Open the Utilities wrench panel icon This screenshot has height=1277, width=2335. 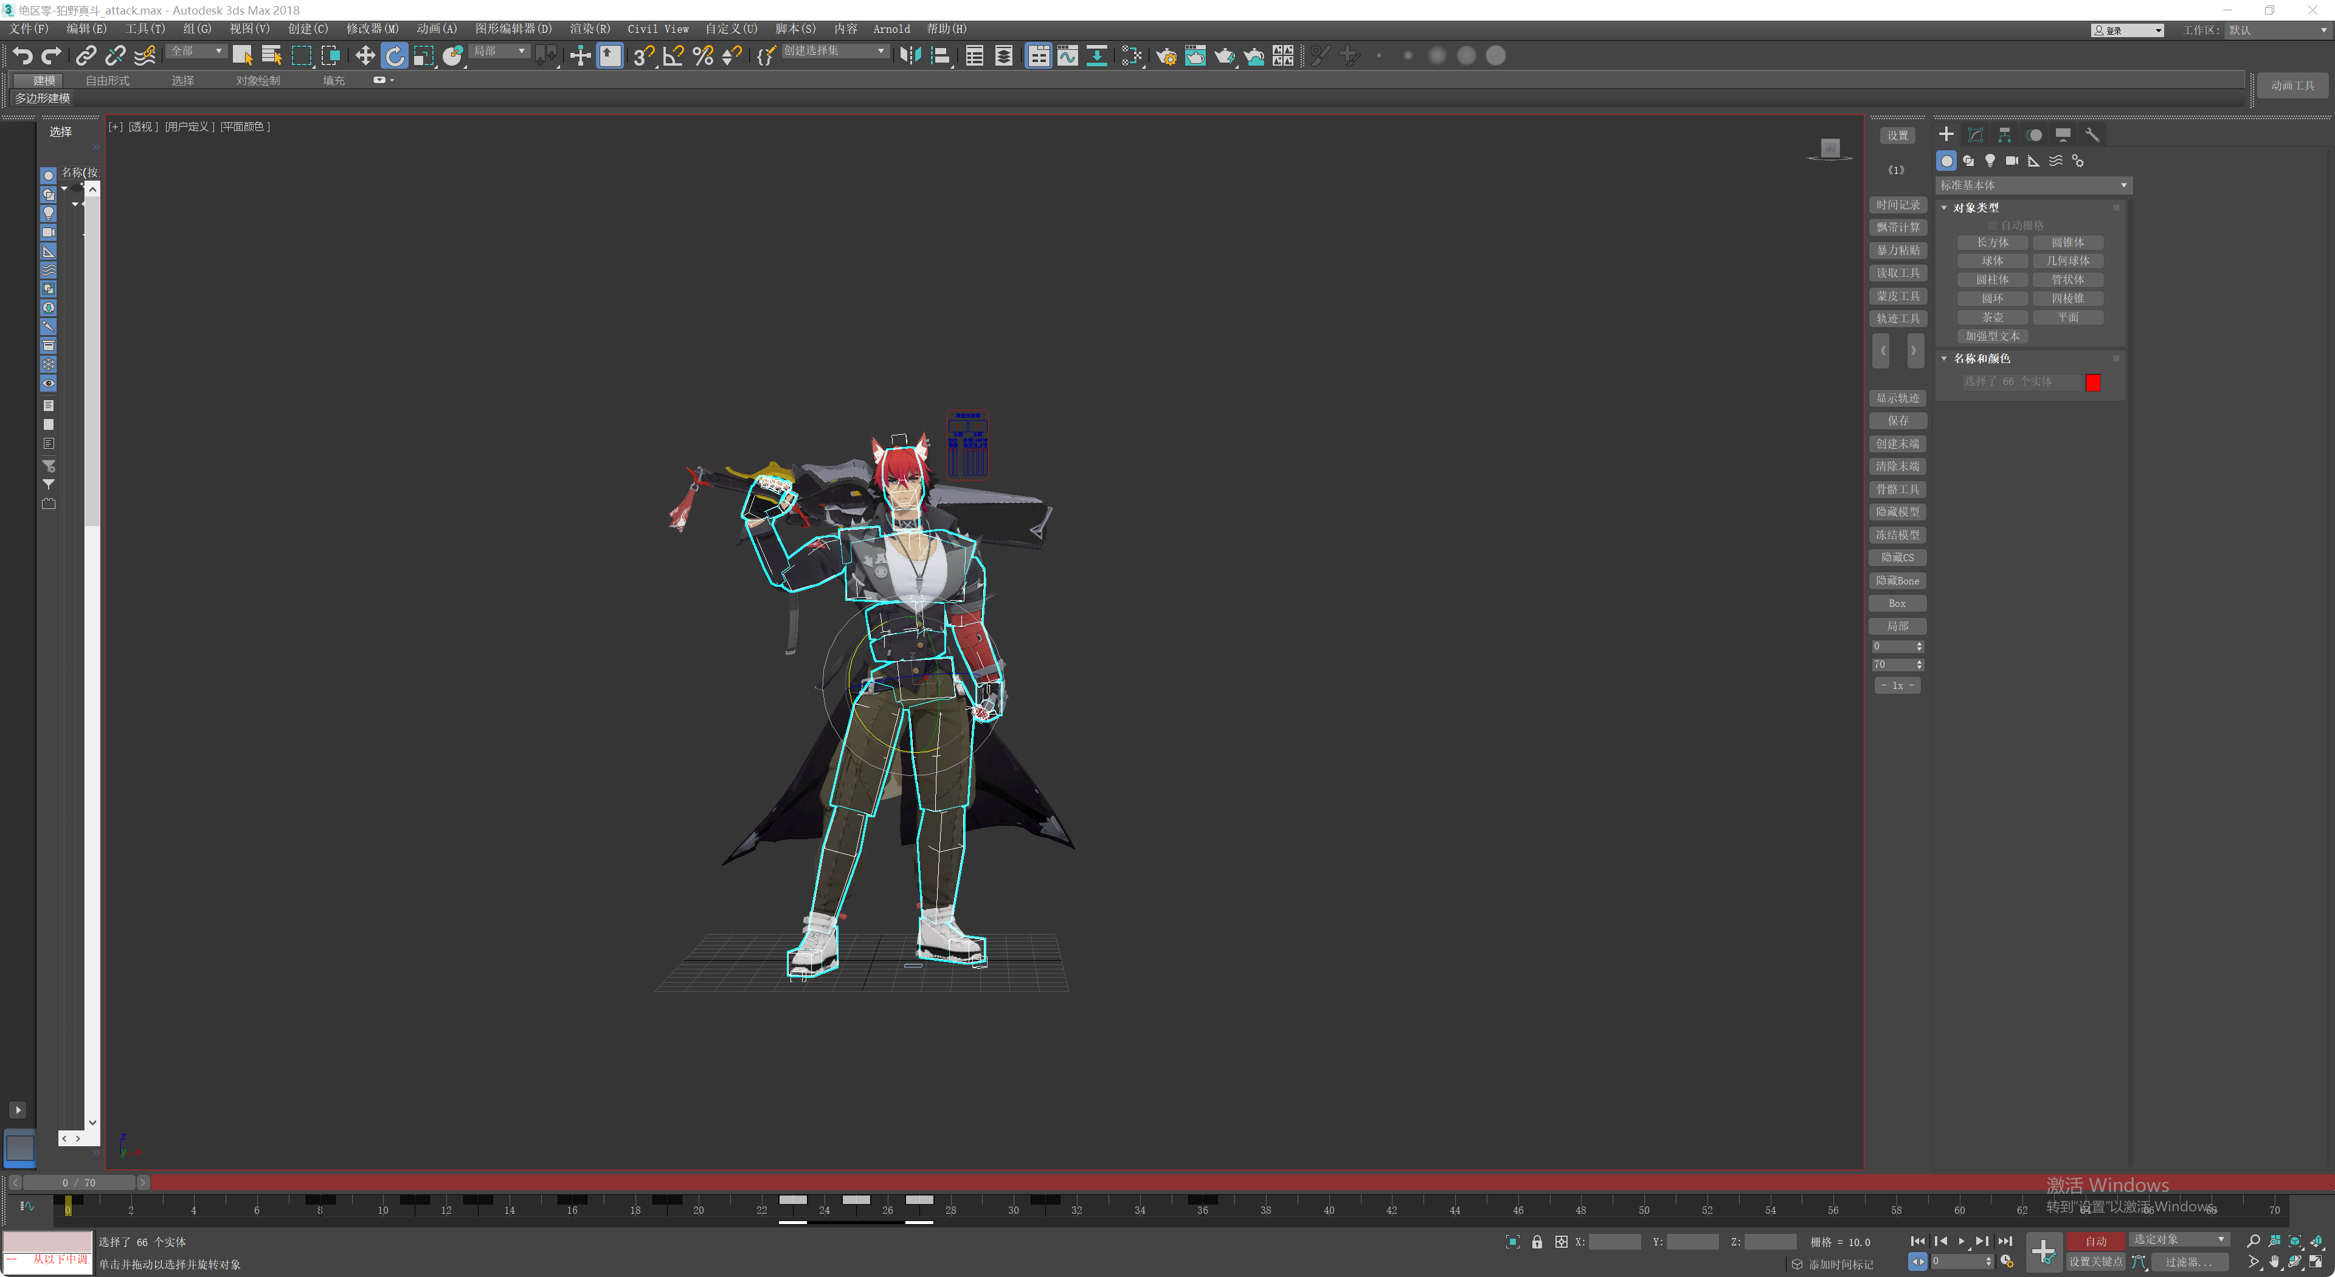click(2092, 135)
